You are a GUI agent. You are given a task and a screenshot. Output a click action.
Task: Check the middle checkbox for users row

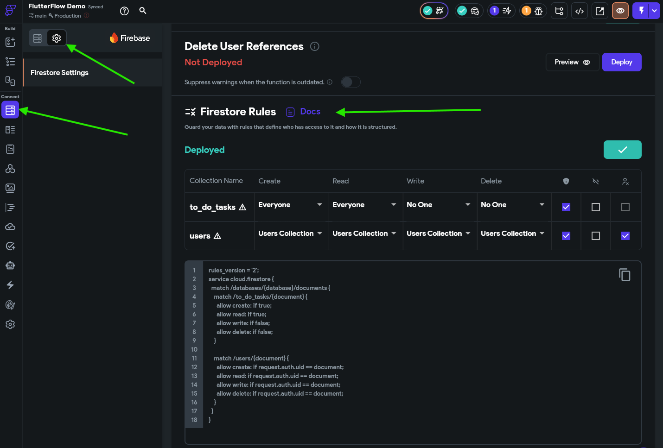click(x=596, y=236)
